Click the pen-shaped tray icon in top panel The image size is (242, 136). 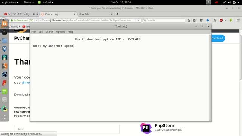coord(224,2)
